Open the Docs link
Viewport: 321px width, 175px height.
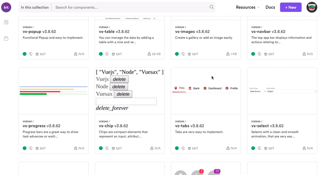point(270,7)
